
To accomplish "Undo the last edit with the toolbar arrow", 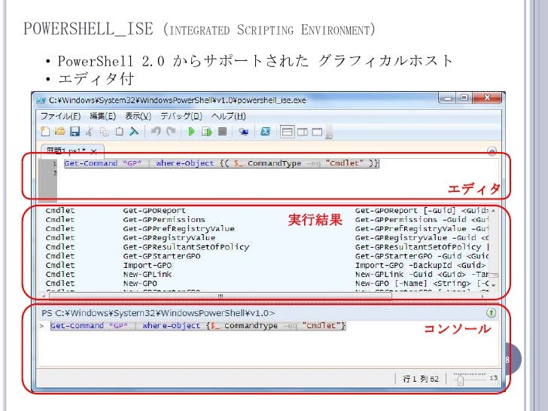I will [x=156, y=132].
